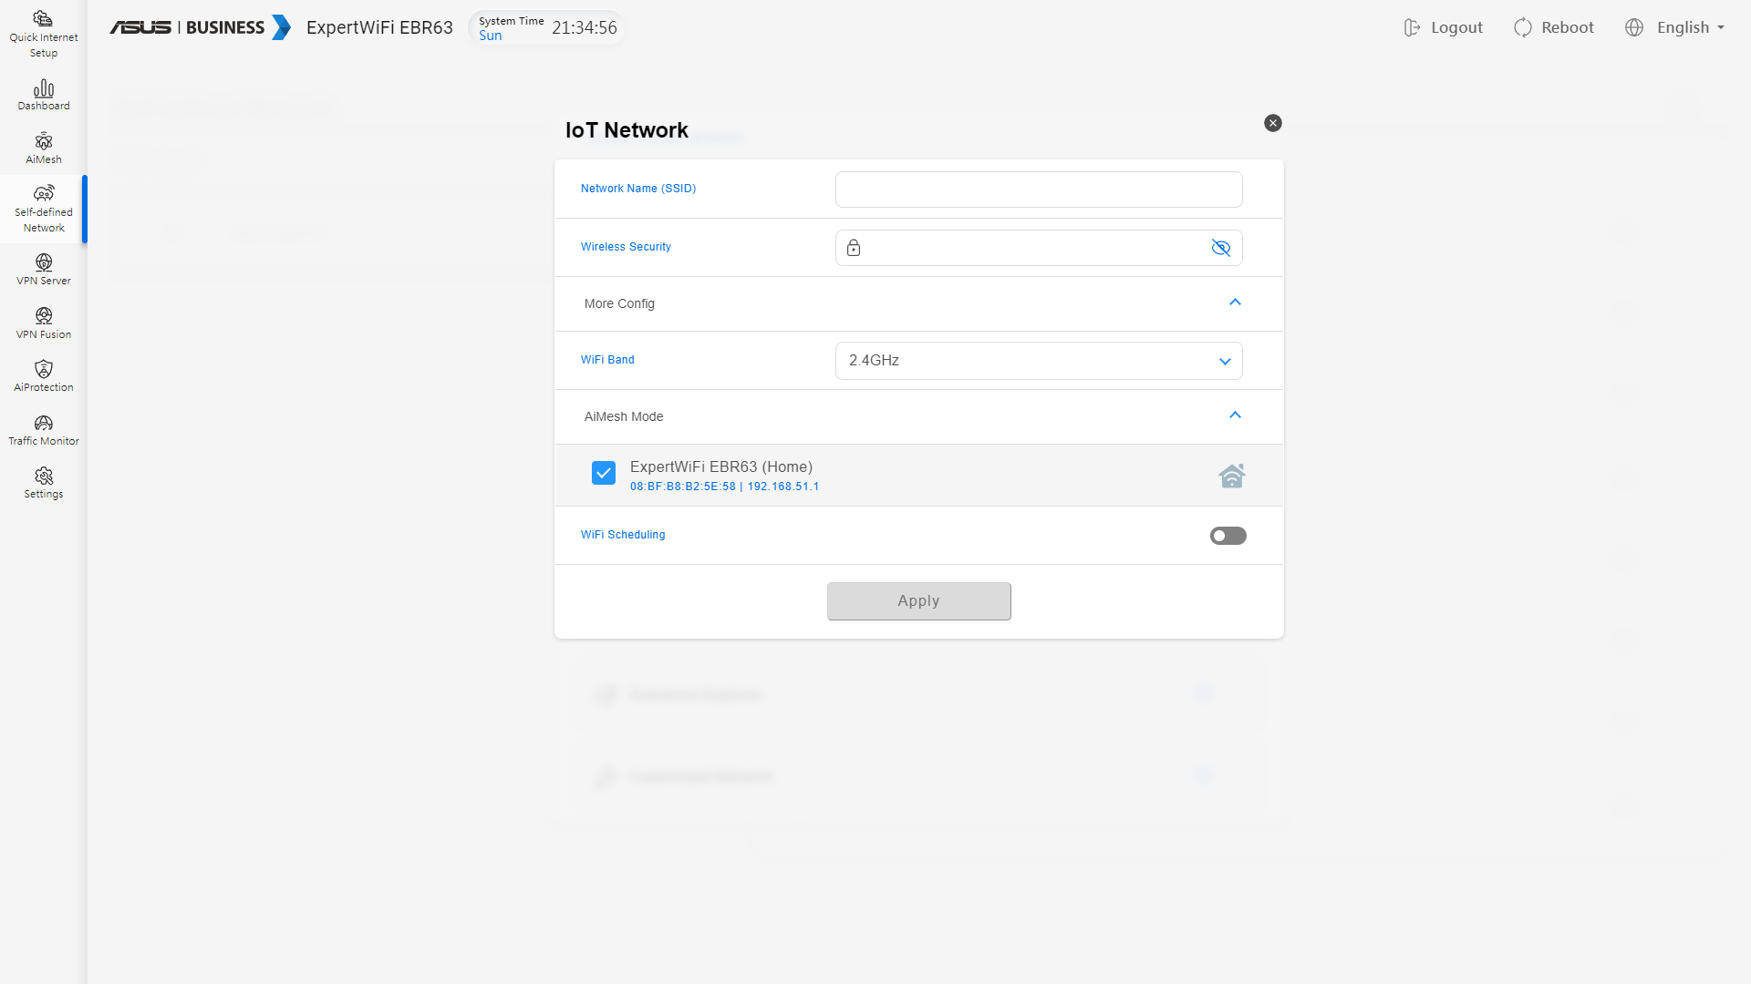Image resolution: width=1751 pixels, height=984 pixels.
Task: Open the AiProtection shield icon
Action: (x=43, y=370)
